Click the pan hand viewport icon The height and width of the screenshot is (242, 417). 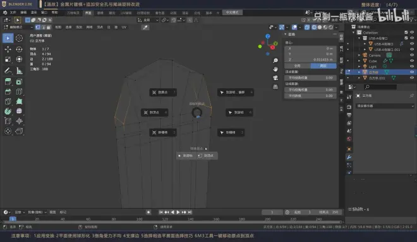point(275,69)
